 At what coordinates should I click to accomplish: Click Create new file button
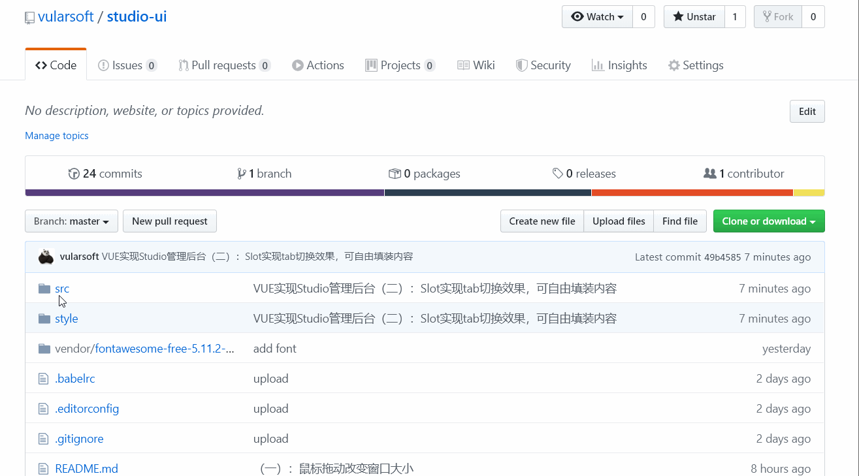(x=542, y=221)
